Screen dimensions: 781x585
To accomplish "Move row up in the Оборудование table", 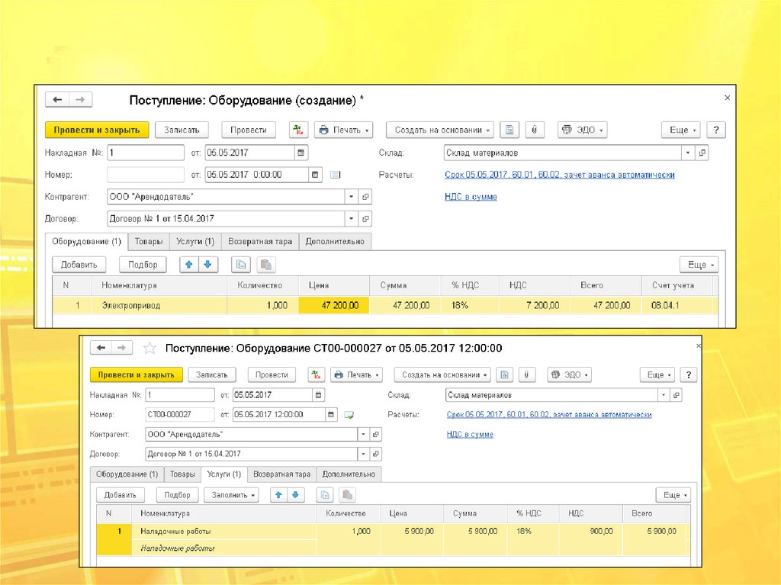I will click(x=189, y=265).
